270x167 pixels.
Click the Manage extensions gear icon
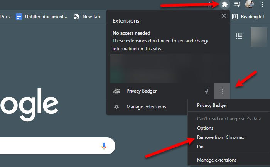click(x=116, y=107)
